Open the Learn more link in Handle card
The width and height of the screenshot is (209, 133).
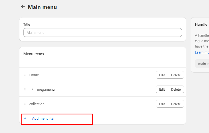[x=202, y=52]
